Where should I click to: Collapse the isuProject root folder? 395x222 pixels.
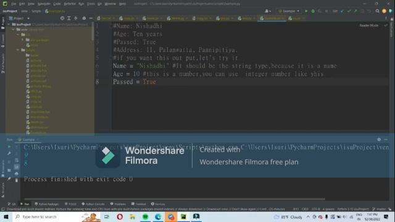(x=9, y=25)
